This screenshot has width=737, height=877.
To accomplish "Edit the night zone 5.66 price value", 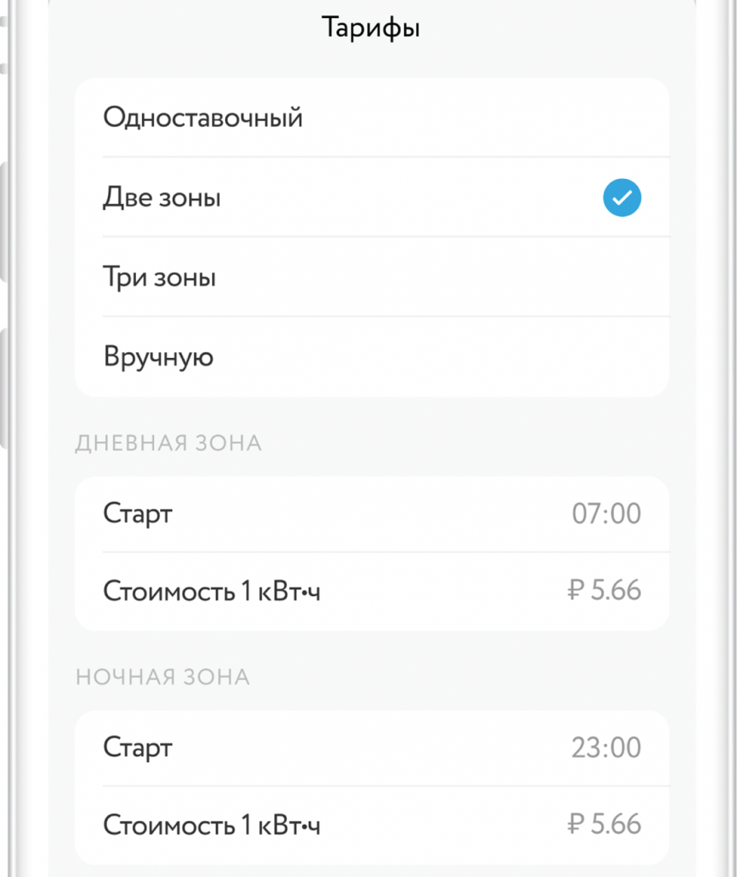I will [615, 825].
